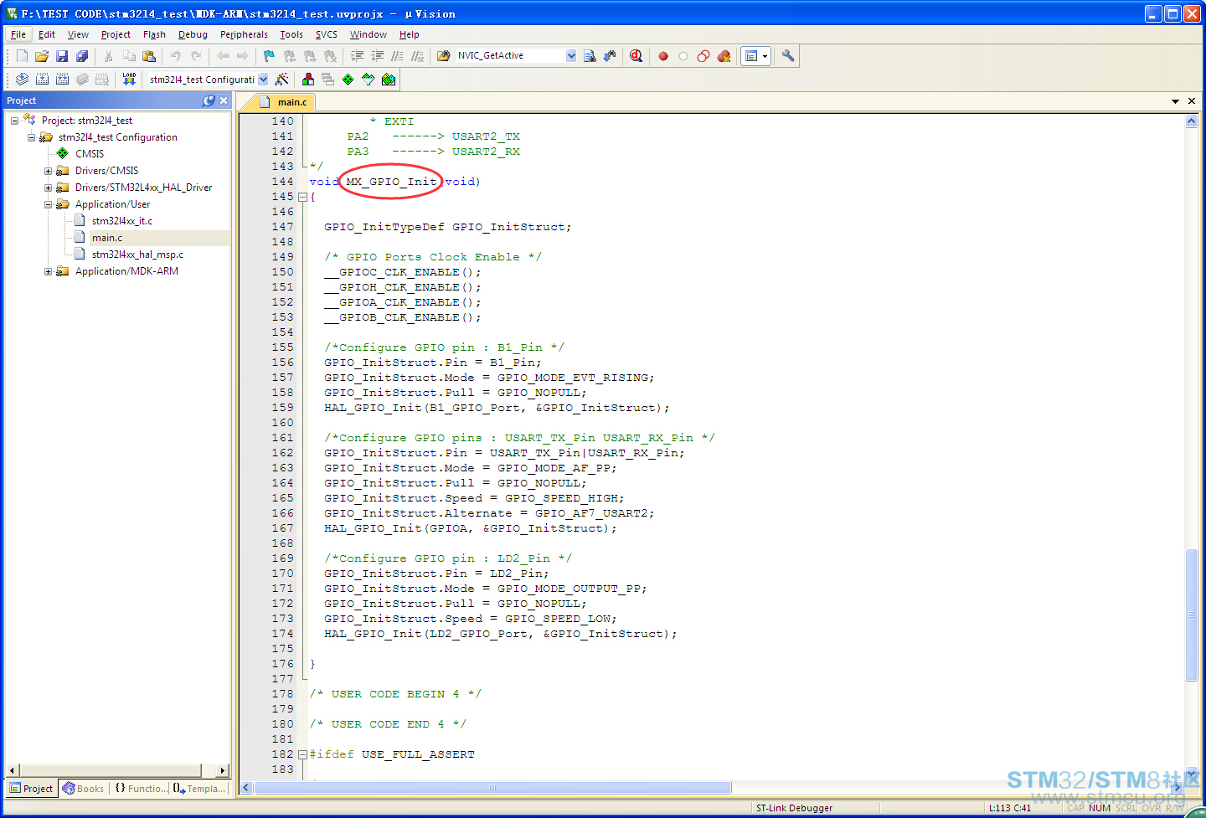Click the Indent selected lines icon

point(357,56)
